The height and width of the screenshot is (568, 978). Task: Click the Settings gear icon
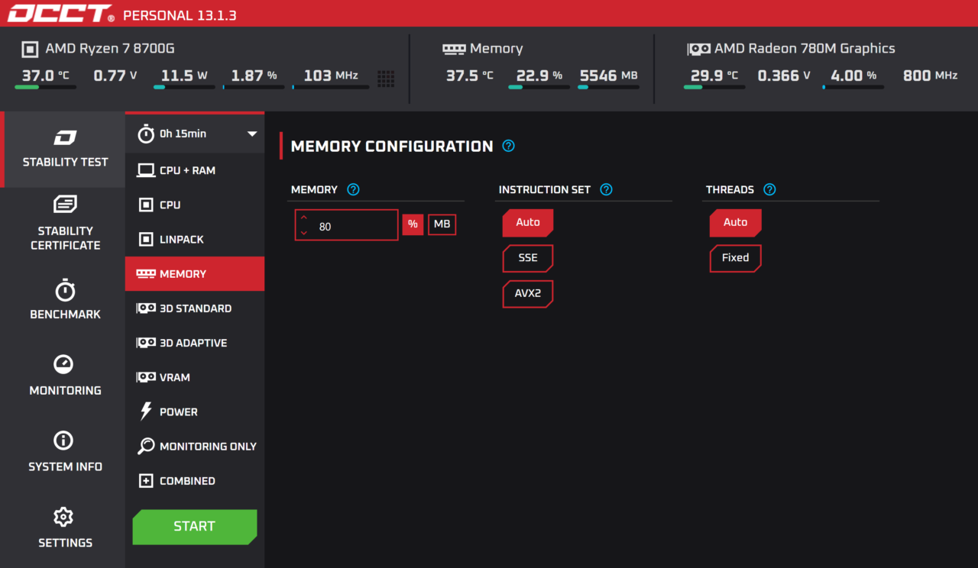pyautogui.click(x=64, y=517)
